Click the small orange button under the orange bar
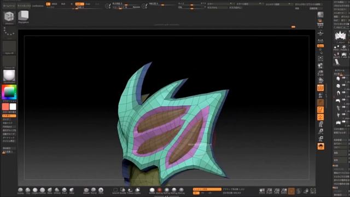The image size is (350, 197). 196,193
